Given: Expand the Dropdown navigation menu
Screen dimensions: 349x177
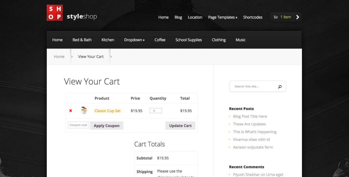Looking at the screenshot, I should coord(134,40).
